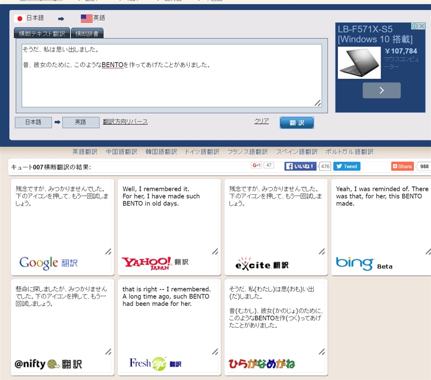
Task: Click inside the Japanese source text area
Action: click(x=172, y=76)
